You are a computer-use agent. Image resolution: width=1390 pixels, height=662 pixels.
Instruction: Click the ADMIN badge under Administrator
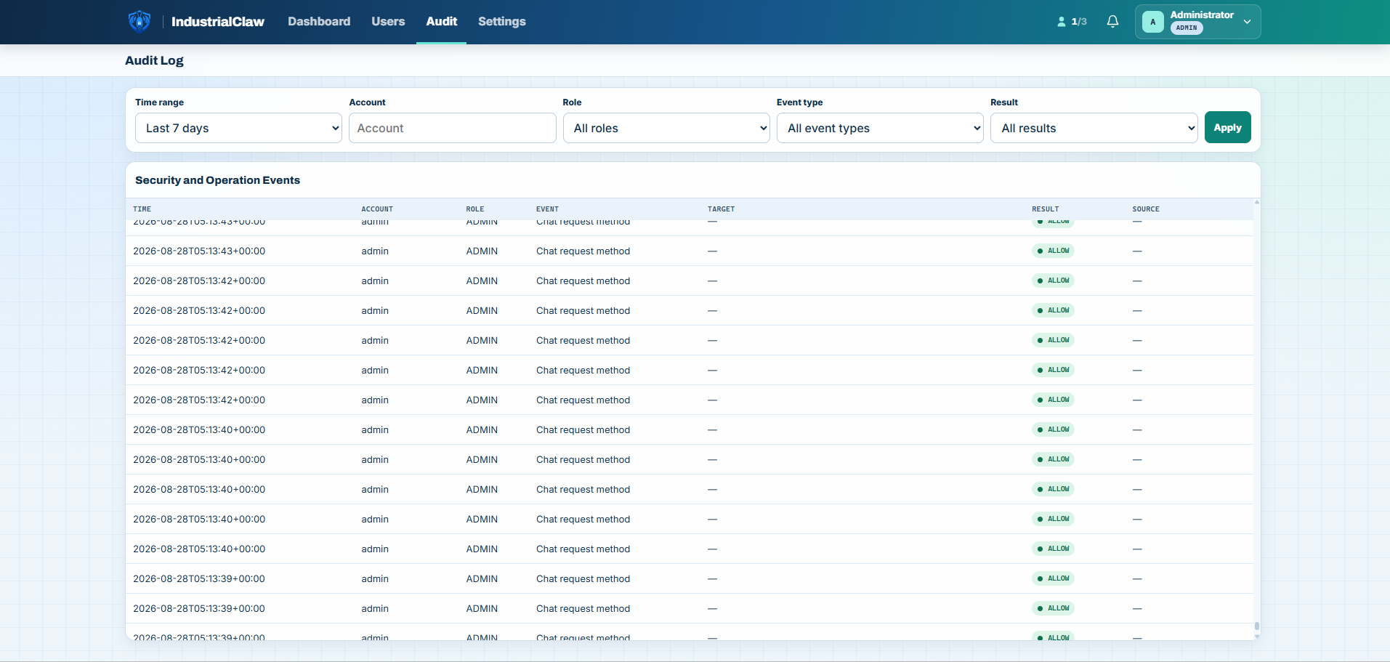pos(1187,28)
